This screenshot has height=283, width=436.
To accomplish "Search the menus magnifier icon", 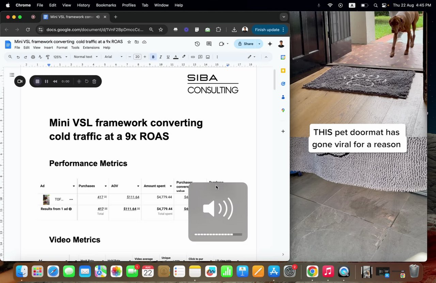I will point(10,57).
